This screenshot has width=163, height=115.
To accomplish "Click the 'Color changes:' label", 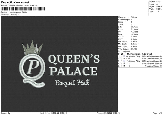I will (x=124, y=20).
